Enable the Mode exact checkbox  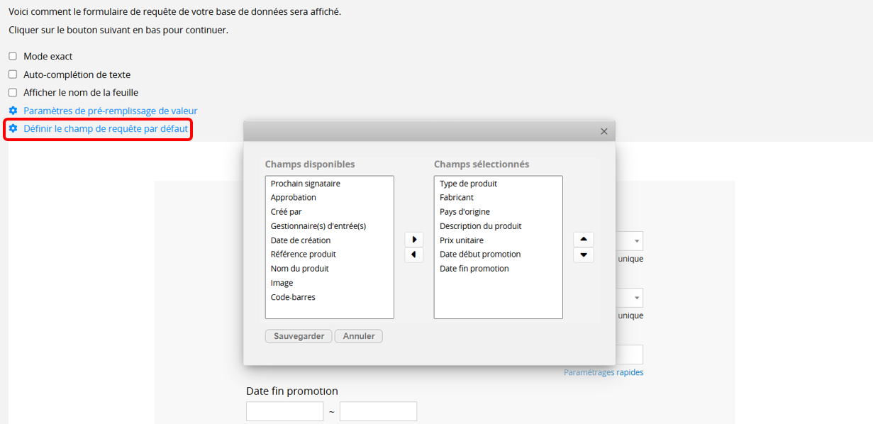click(x=13, y=56)
